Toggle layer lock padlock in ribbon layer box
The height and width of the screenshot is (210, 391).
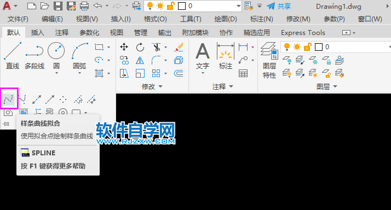point(308,47)
